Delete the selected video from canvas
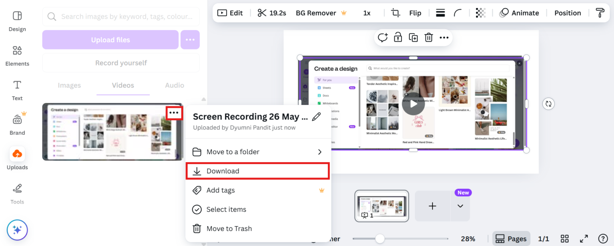The height and width of the screenshot is (246, 614). 429,37
